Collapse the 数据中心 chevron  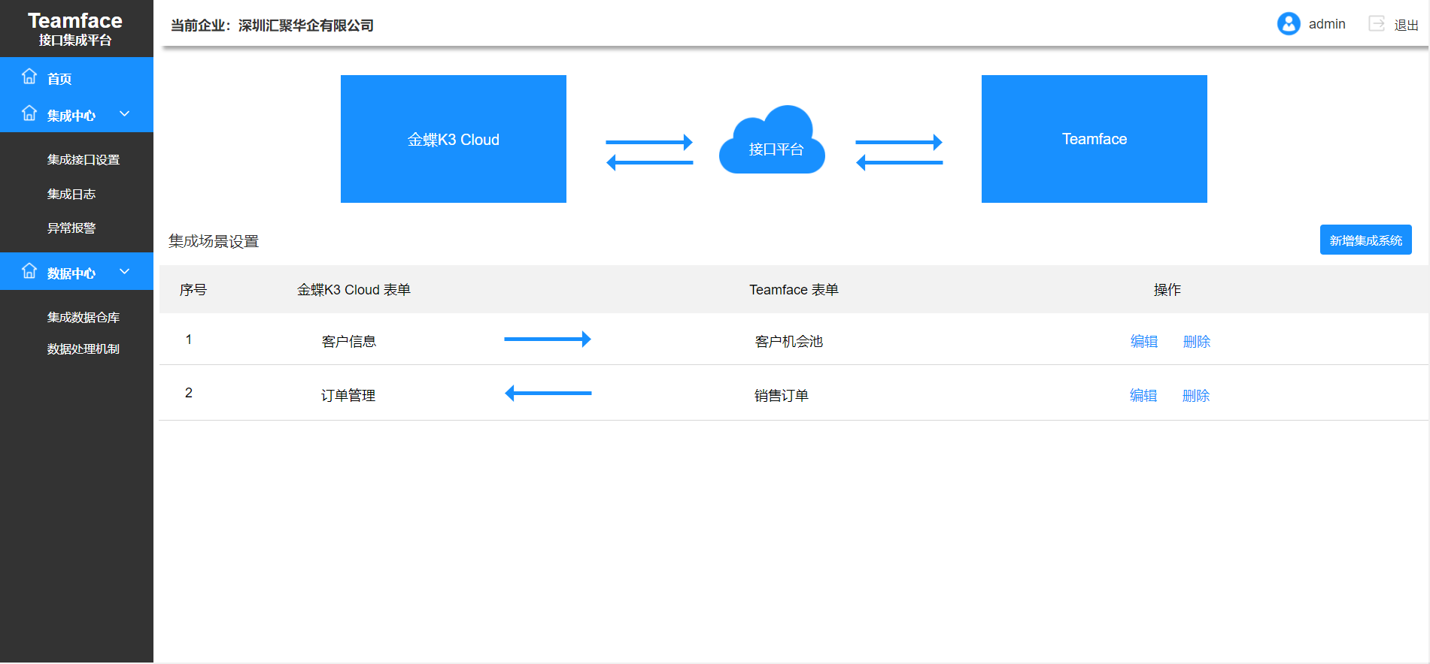coord(125,272)
